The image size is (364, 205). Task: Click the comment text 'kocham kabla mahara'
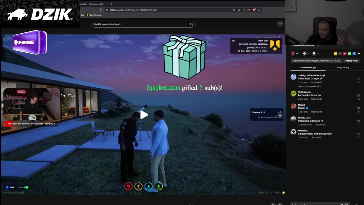(x=310, y=95)
